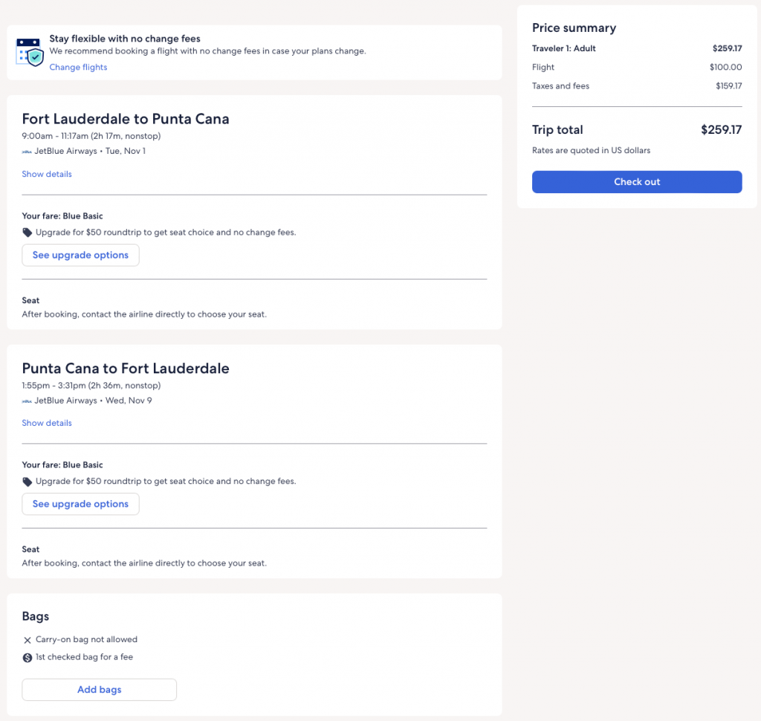Click the price tag icon under the return fare

tap(27, 482)
